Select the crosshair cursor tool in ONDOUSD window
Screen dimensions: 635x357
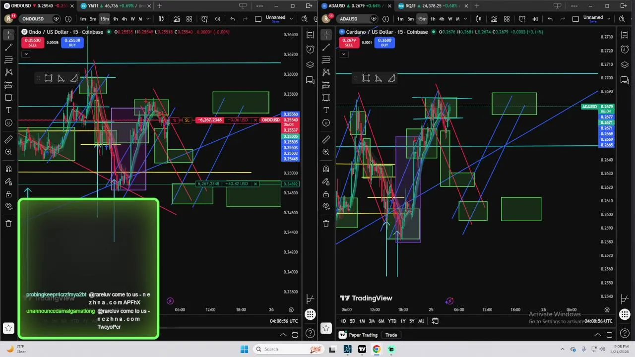point(8,35)
